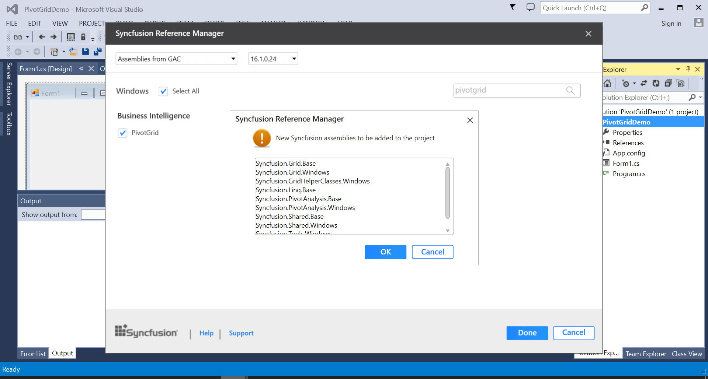Image resolution: width=708 pixels, height=379 pixels.
Task: Click the Sign in link
Action: 671,24
